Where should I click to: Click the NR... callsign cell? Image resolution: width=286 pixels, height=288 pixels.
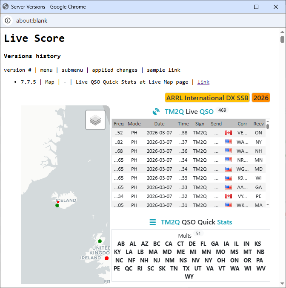[x=243, y=160]
